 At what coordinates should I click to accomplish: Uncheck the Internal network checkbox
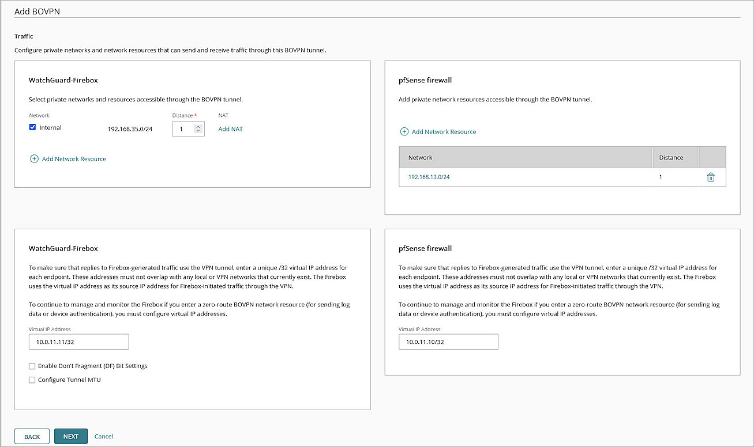point(32,127)
